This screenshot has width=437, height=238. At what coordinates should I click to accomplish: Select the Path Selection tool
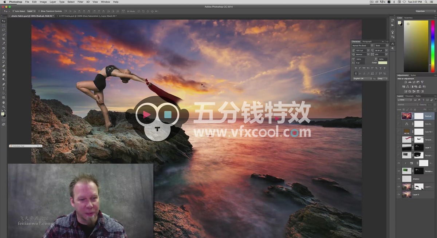click(x=4, y=93)
